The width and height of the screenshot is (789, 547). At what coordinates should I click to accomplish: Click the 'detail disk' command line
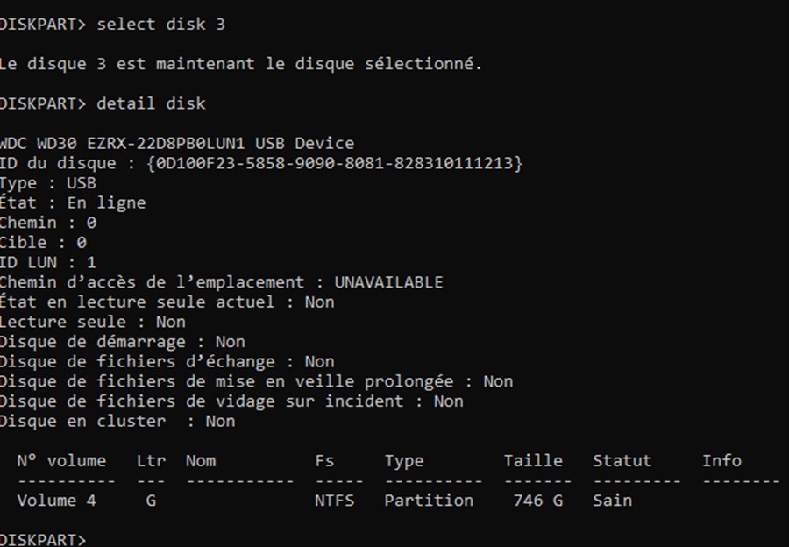pyautogui.click(x=103, y=103)
